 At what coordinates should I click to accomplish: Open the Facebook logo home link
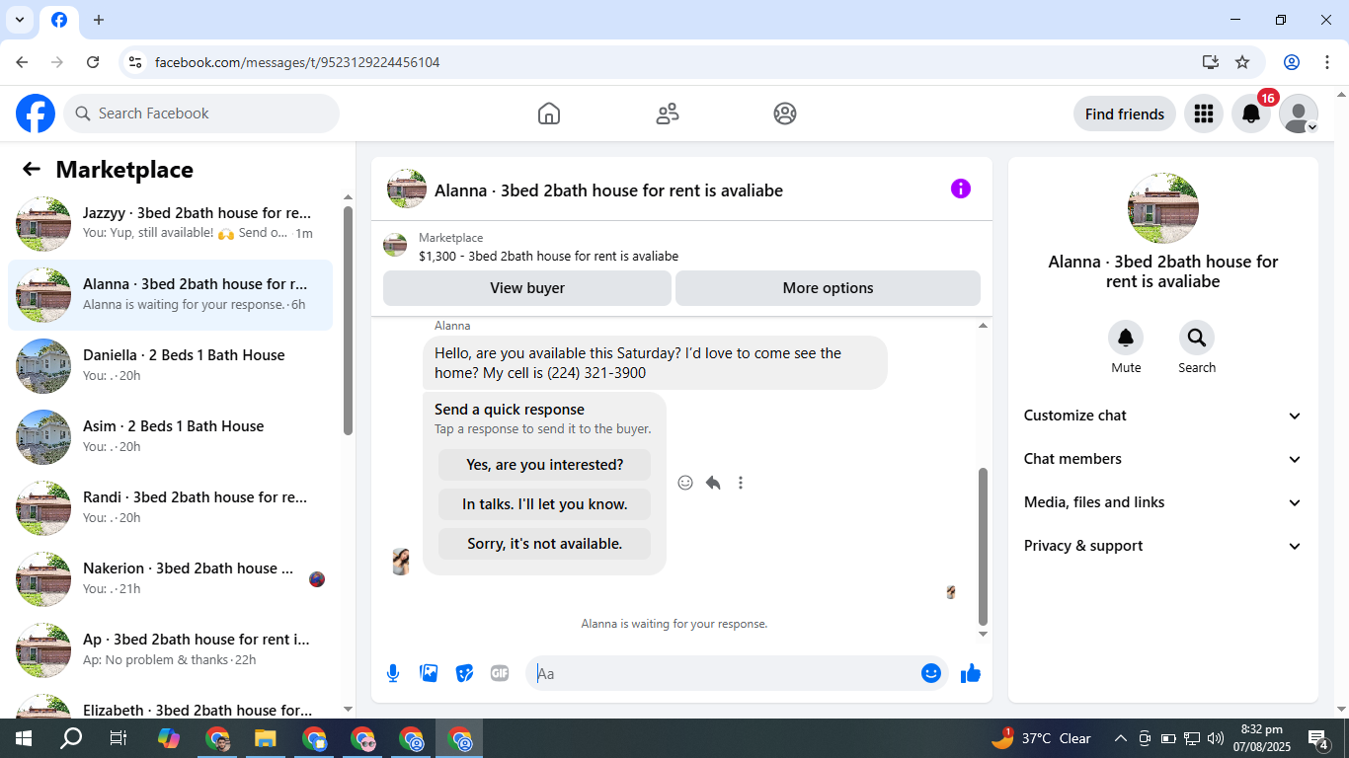tap(36, 114)
